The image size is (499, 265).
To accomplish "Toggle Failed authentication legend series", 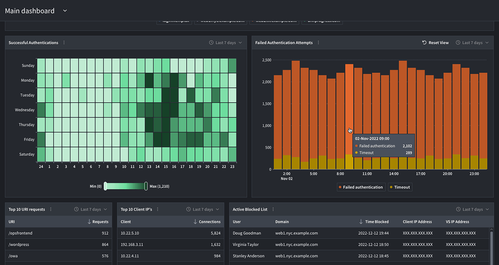I will pos(360,187).
